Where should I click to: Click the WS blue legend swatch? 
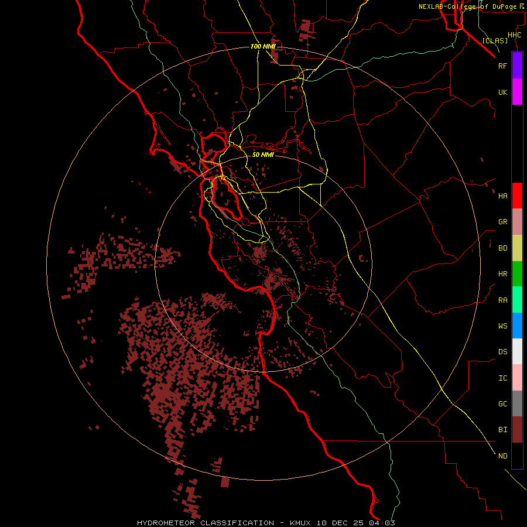click(517, 326)
